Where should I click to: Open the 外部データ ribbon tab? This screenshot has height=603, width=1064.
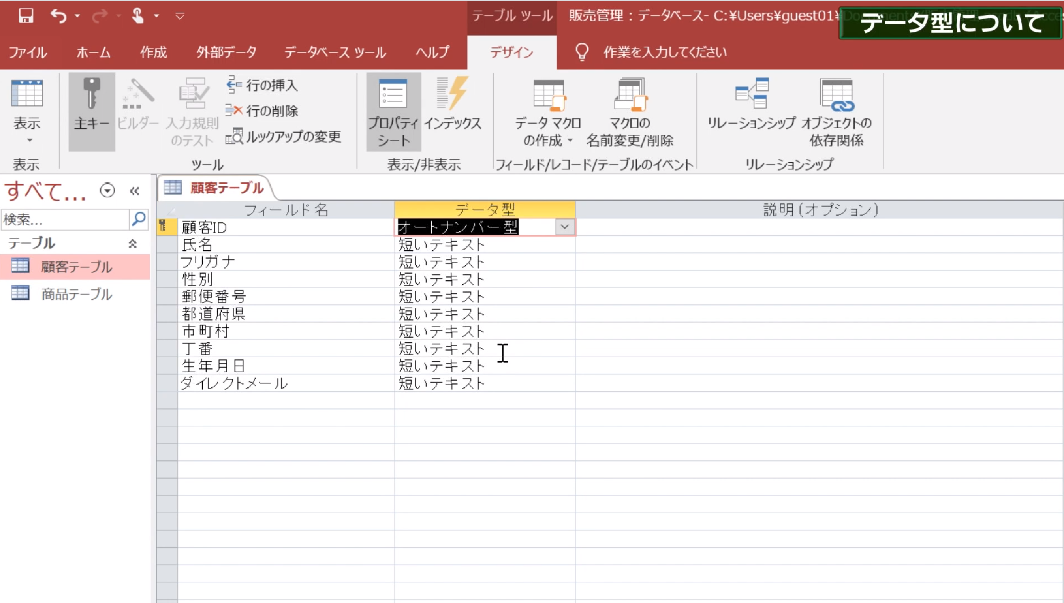point(226,53)
